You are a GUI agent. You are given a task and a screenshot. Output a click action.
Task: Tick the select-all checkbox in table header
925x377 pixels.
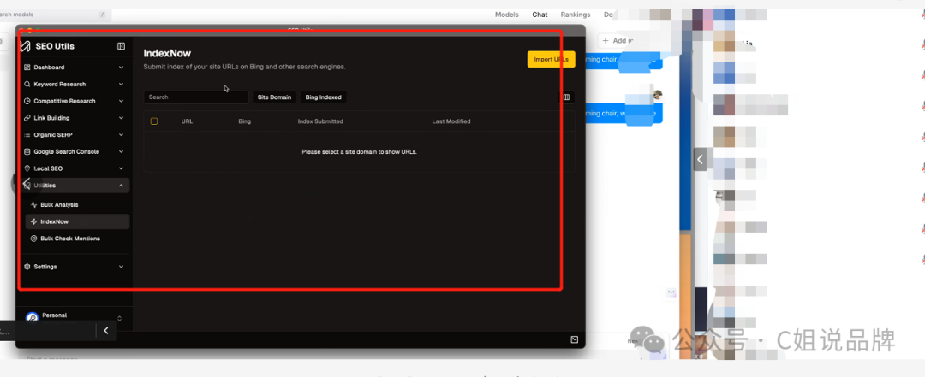(x=154, y=121)
